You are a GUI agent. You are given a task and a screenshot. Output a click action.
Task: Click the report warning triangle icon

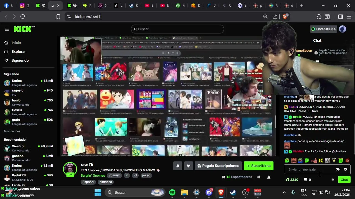(269, 177)
